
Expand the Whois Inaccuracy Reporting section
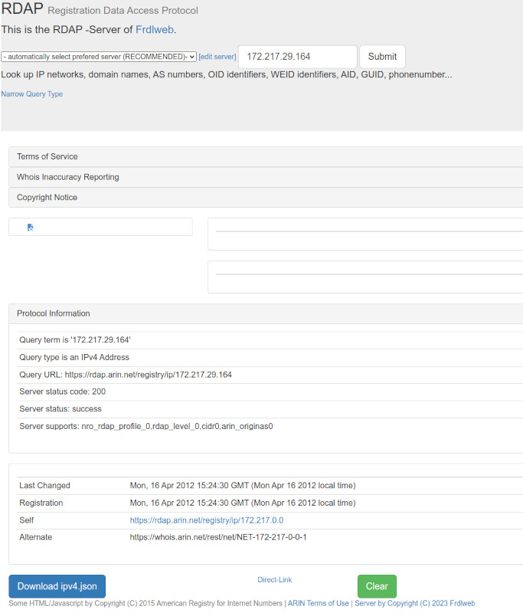coord(68,177)
